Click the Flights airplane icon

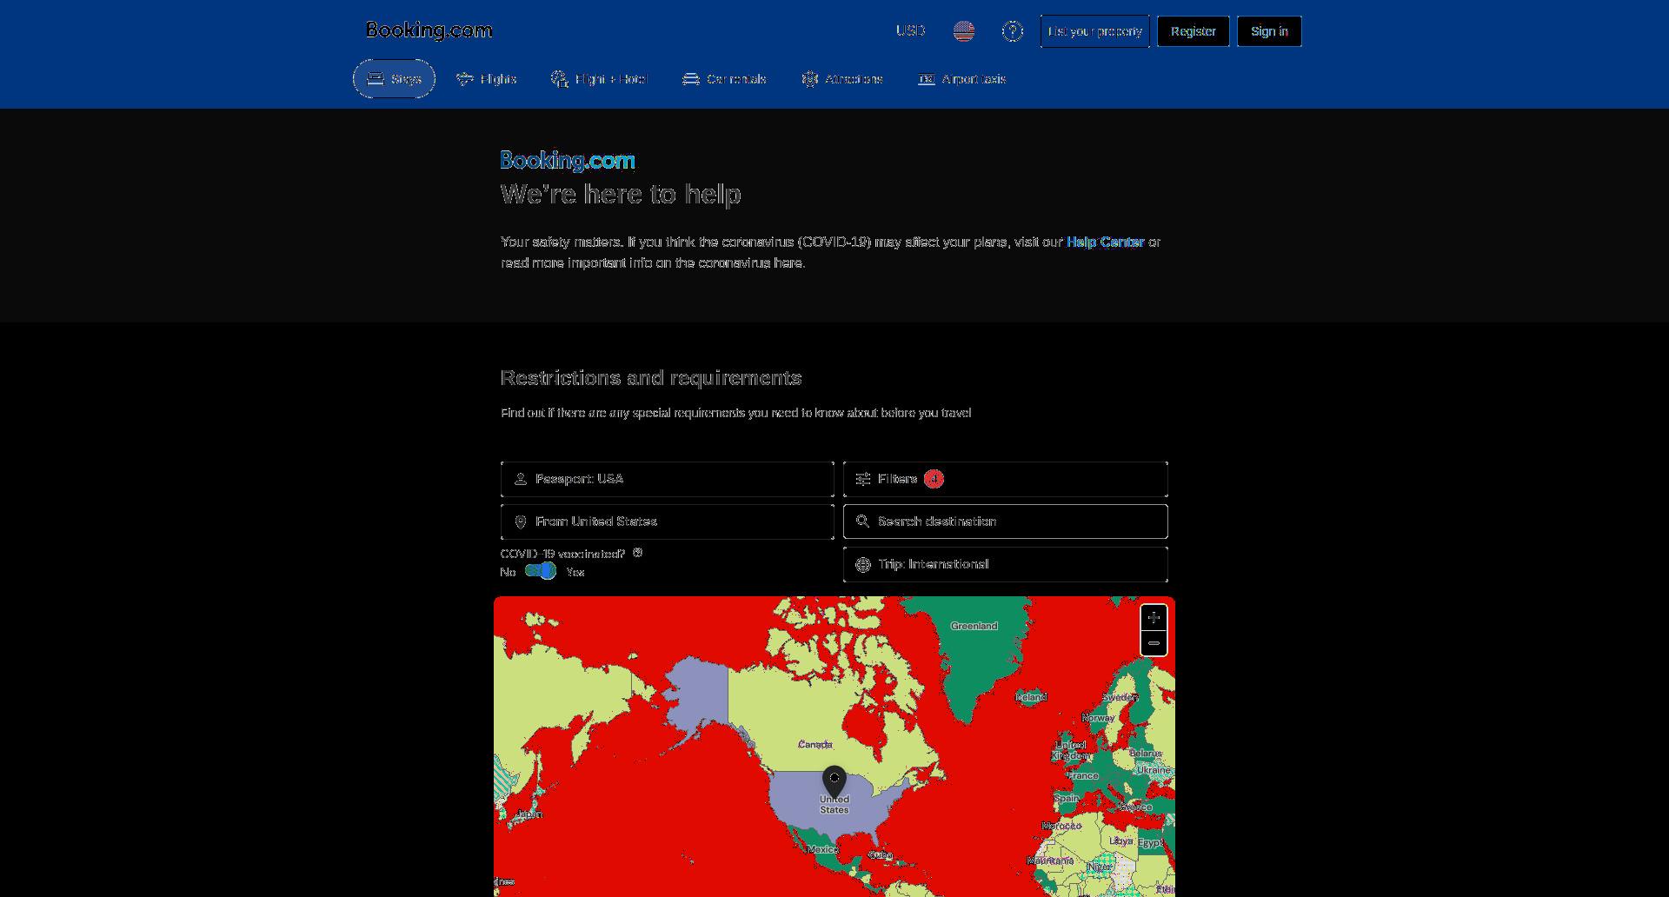[465, 79]
